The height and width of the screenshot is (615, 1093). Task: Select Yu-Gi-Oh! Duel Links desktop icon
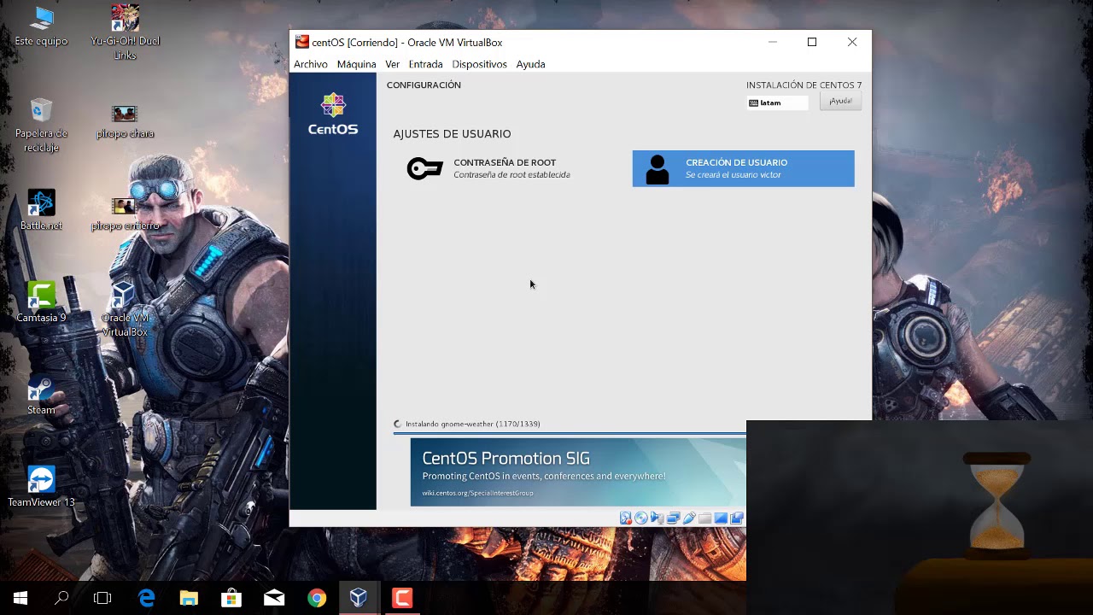click(125, 32)
